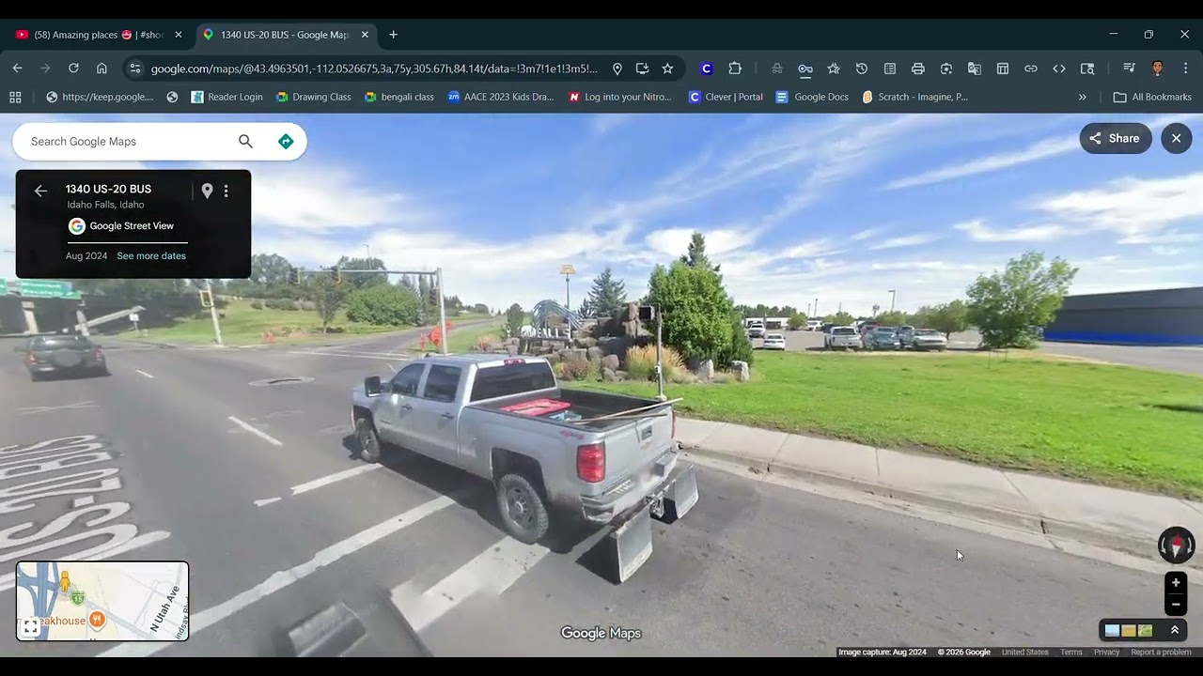Click the developer code brackets icon

(1059, 69)
